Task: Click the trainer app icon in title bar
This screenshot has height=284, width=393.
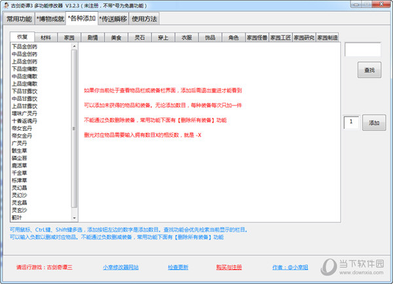Action: 7,5
